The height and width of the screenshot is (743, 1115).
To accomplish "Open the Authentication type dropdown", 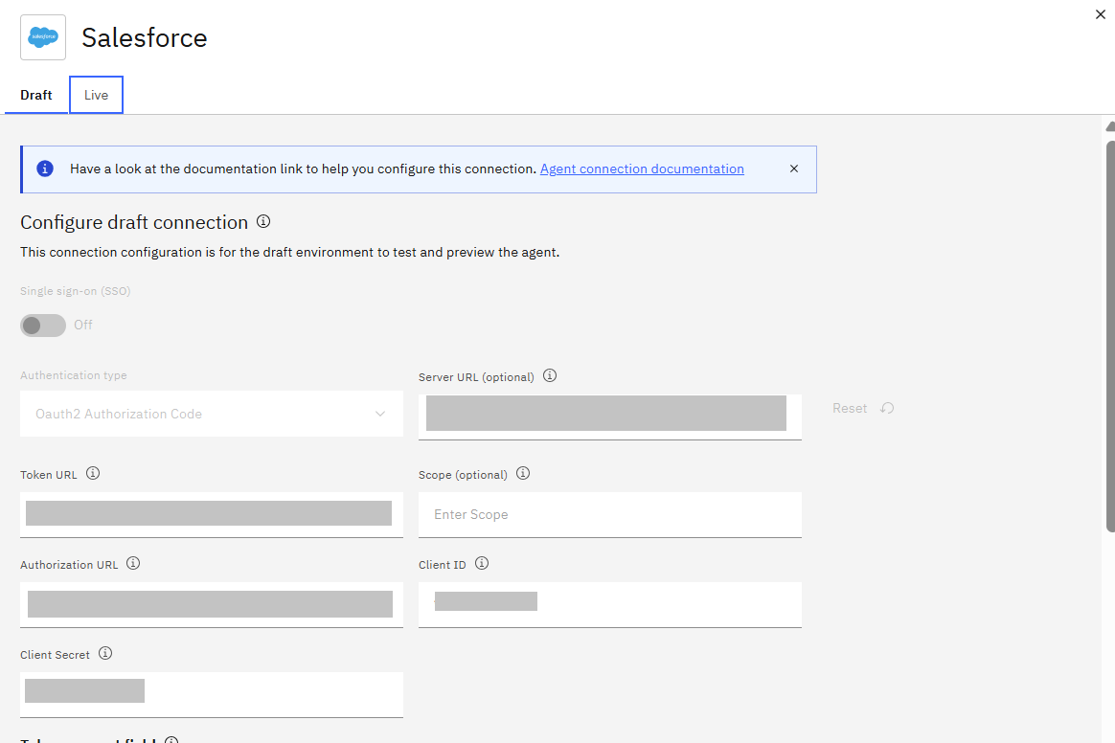I will [211, 414].
